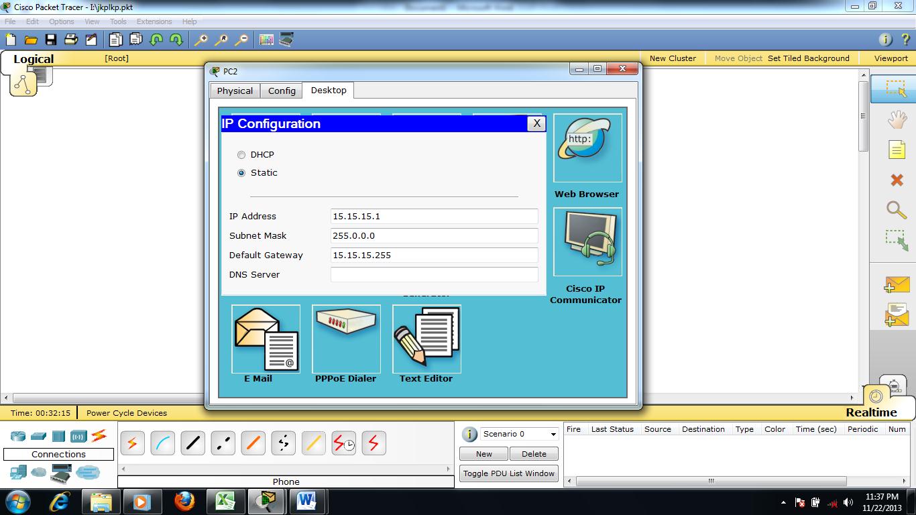Open the PPPoE Dialer app
The image size is (916, 515).
pos(346,339)
